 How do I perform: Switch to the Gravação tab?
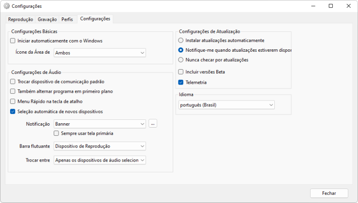coord(47,19)
